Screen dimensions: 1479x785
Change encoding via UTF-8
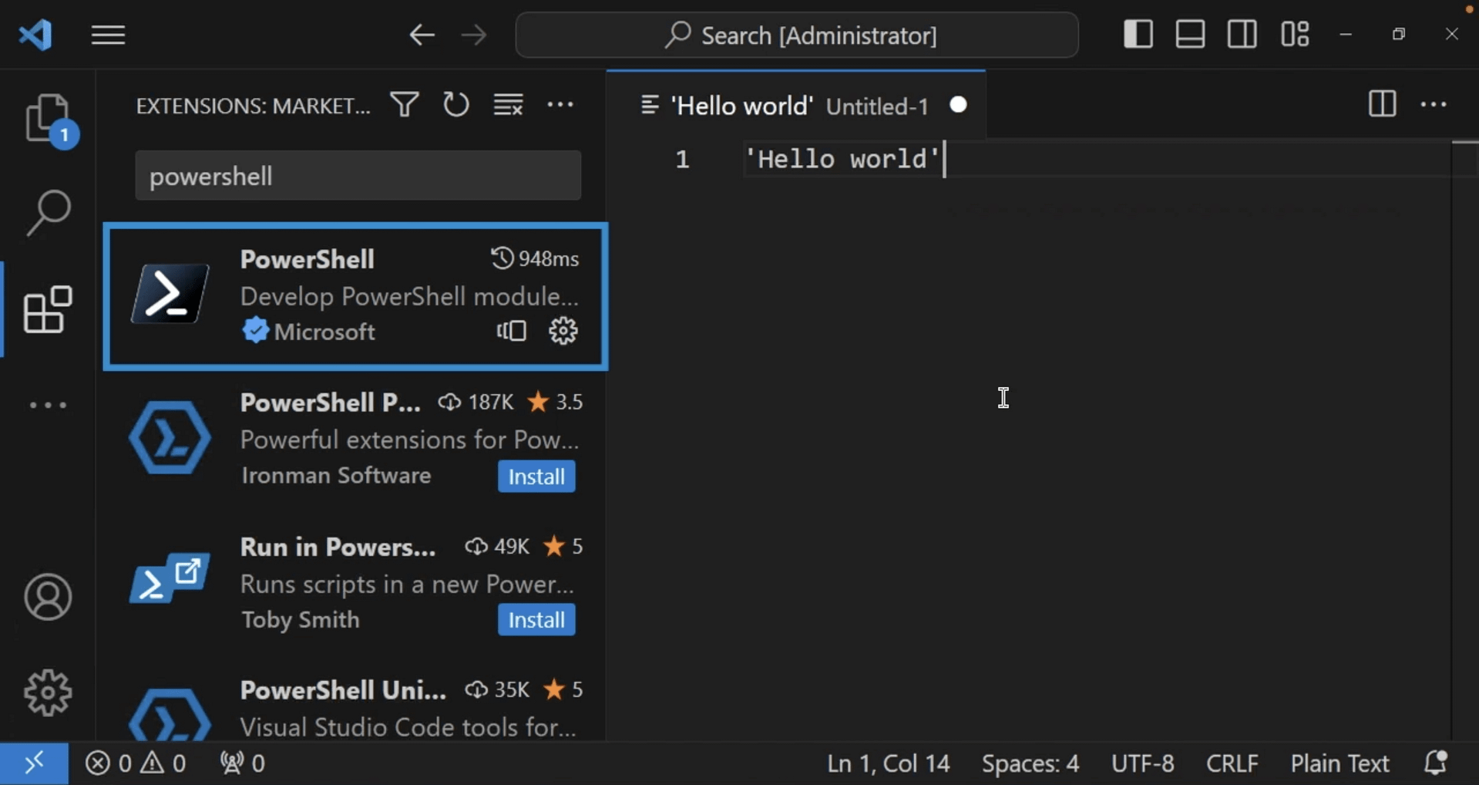1142,763
